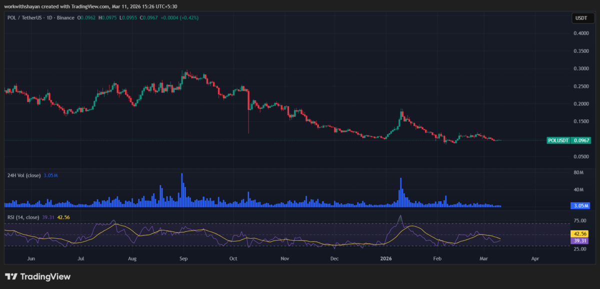Click the Jun label on time axis
The width and height of the screenshot is (600, 289).
(x=31, y=259)
